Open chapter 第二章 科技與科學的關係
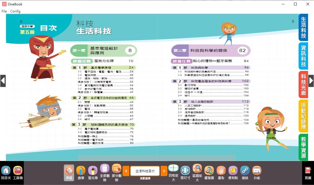The height and width of the screenshot is (185, 314). pyautogui.click(x=211, y=50)
